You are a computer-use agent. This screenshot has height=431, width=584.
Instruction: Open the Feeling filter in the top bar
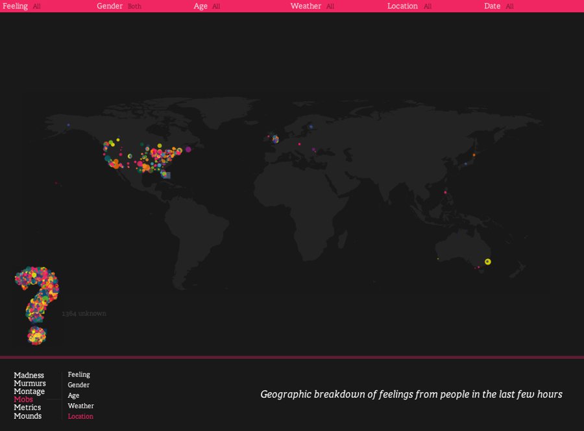16,6
